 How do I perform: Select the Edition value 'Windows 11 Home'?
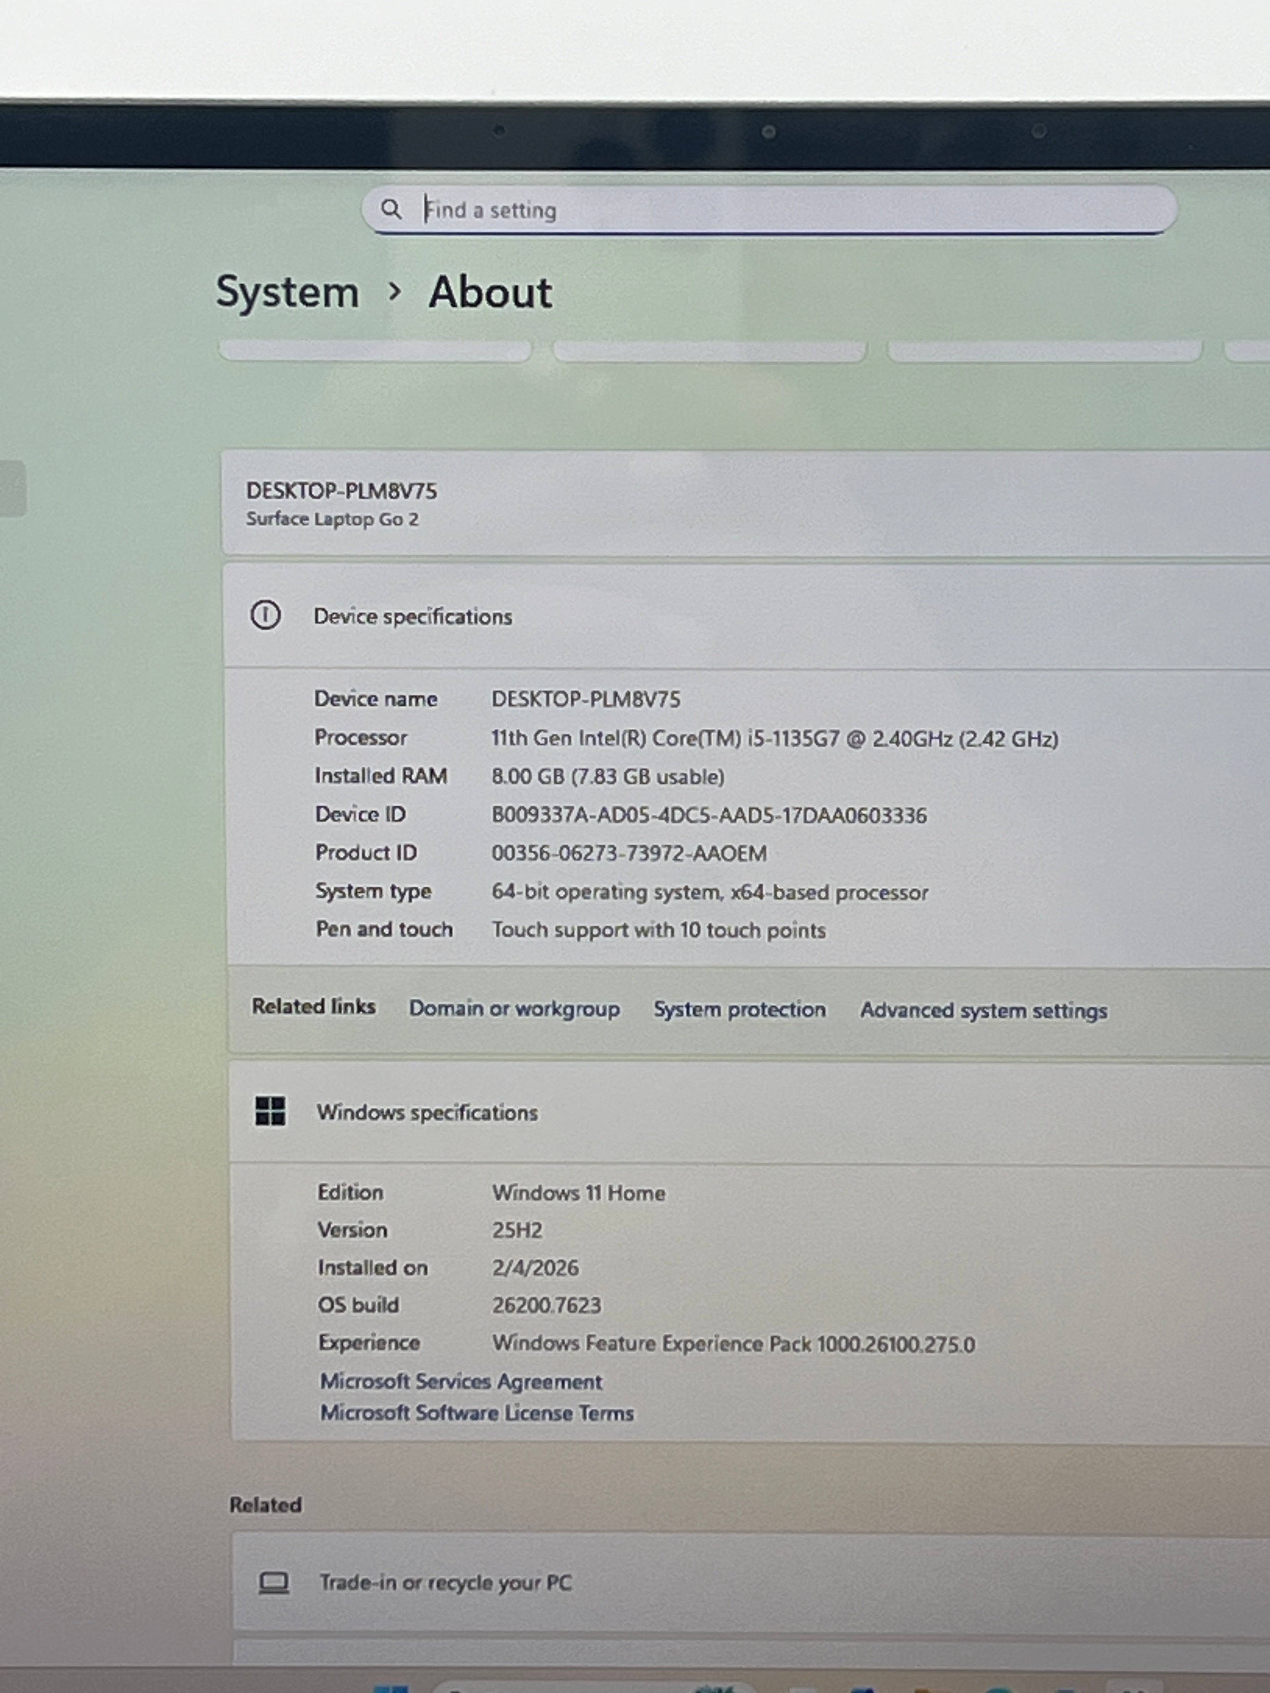point(579,1193)
